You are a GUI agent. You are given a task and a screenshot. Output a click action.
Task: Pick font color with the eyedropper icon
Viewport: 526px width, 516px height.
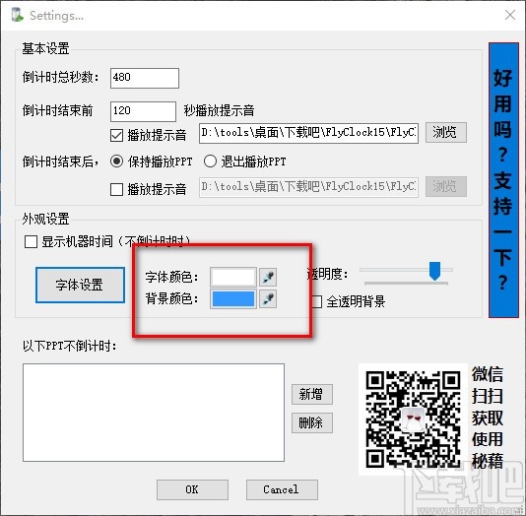click(x=268, y=277)
